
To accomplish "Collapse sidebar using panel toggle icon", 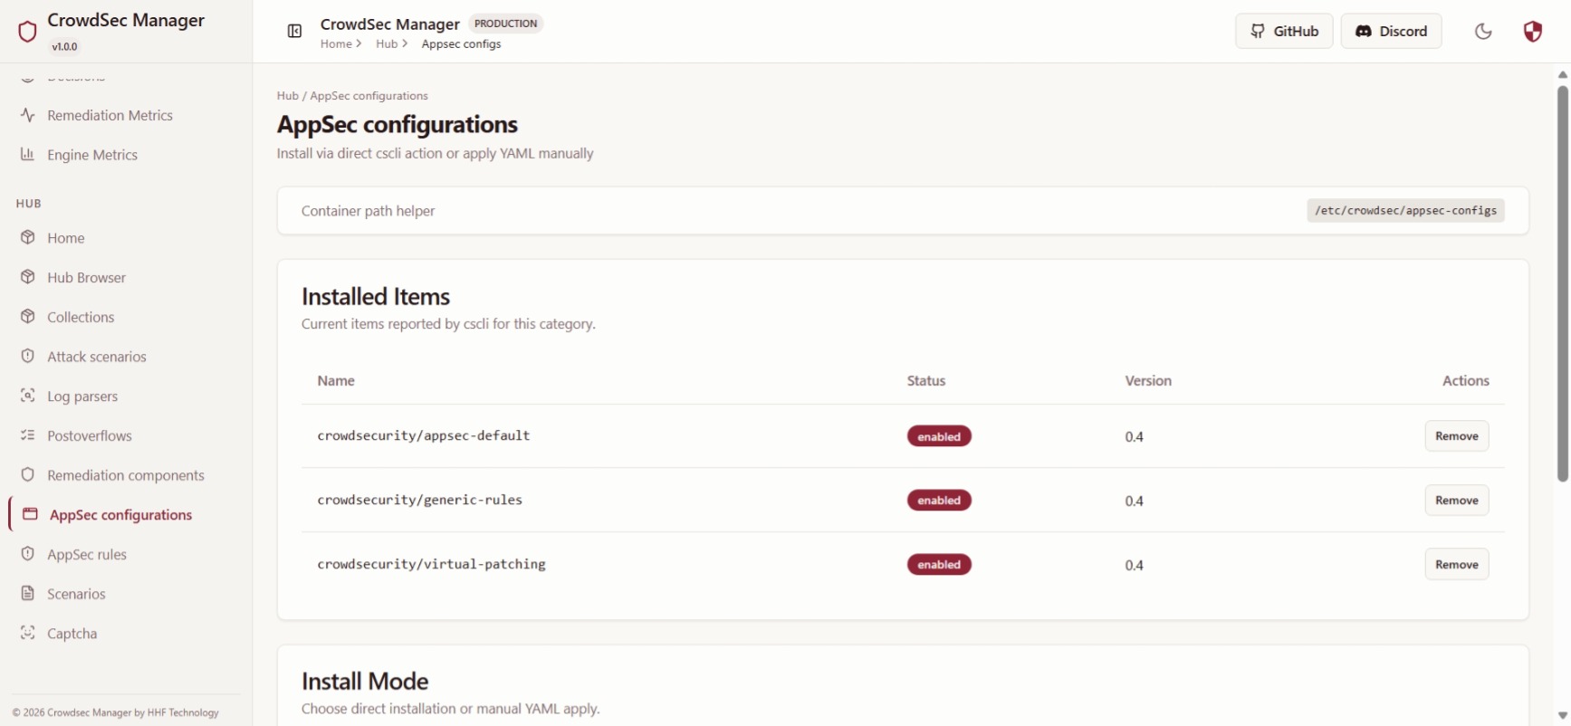I will click(294, 32).
